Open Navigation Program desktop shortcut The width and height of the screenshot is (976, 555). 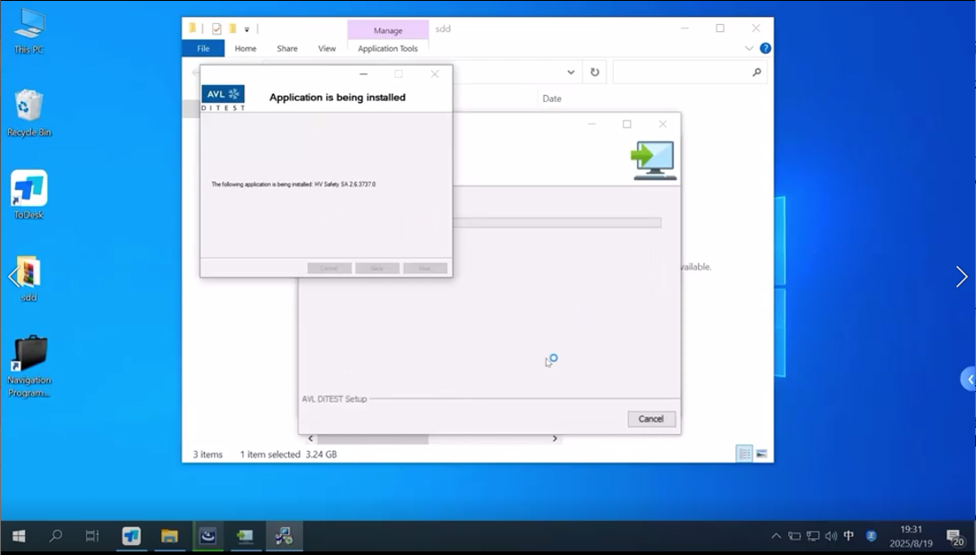pyautogui.click(x=29, y=366)
